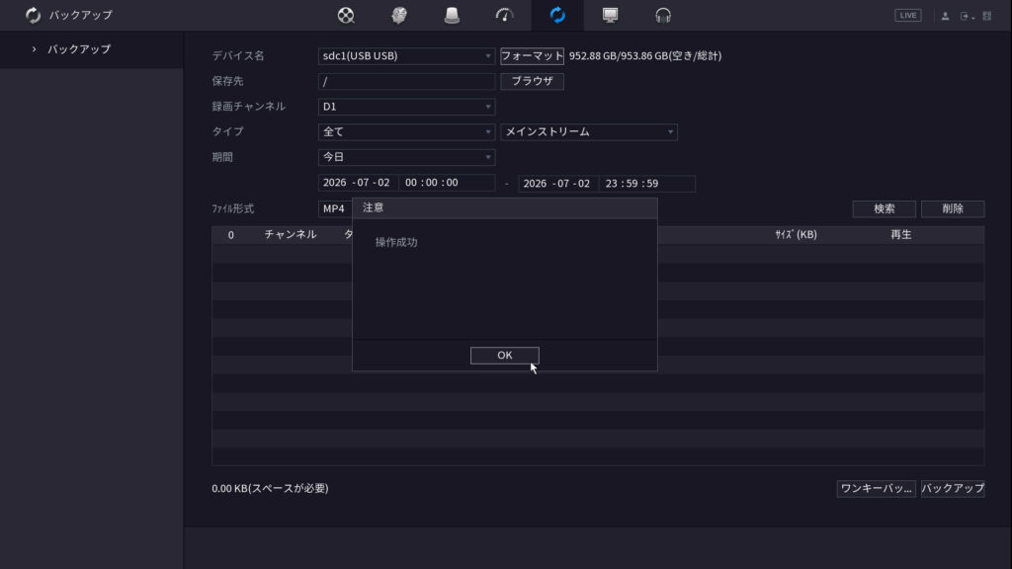
Task: Click the QR grid icon at top right
Action: point(987,16)
